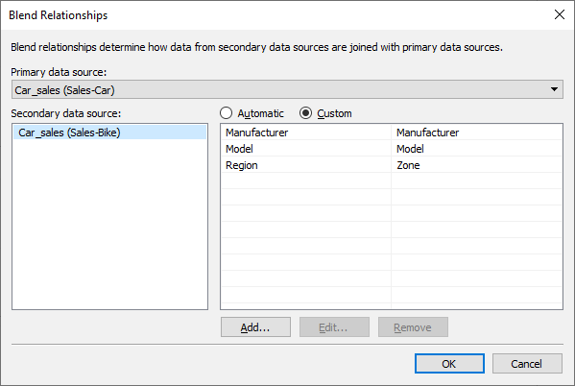Select the primary Model field row

306,149
